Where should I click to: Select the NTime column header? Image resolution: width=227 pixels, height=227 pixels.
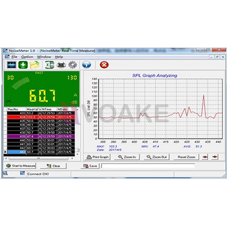pyautogui.click(x=49, y=109)
